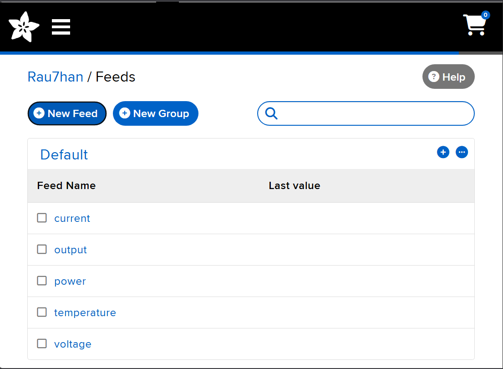
Task: Check the current feed checkbox
Action: point(42,218)
